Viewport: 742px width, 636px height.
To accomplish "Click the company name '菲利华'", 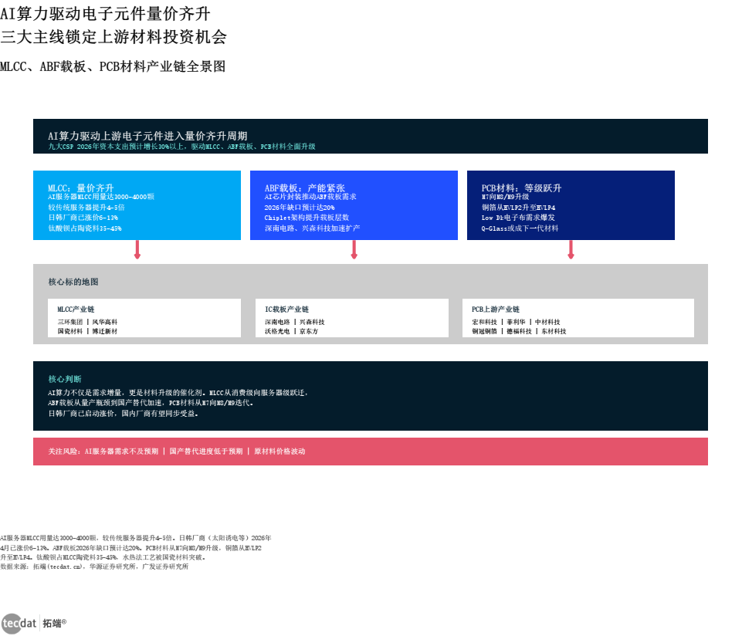I will (x=517, y=322).
